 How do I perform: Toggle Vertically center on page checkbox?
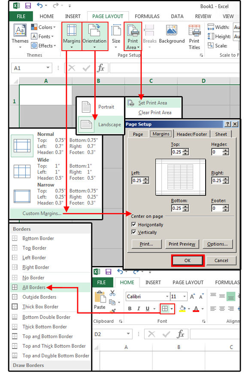click(134, 232)
